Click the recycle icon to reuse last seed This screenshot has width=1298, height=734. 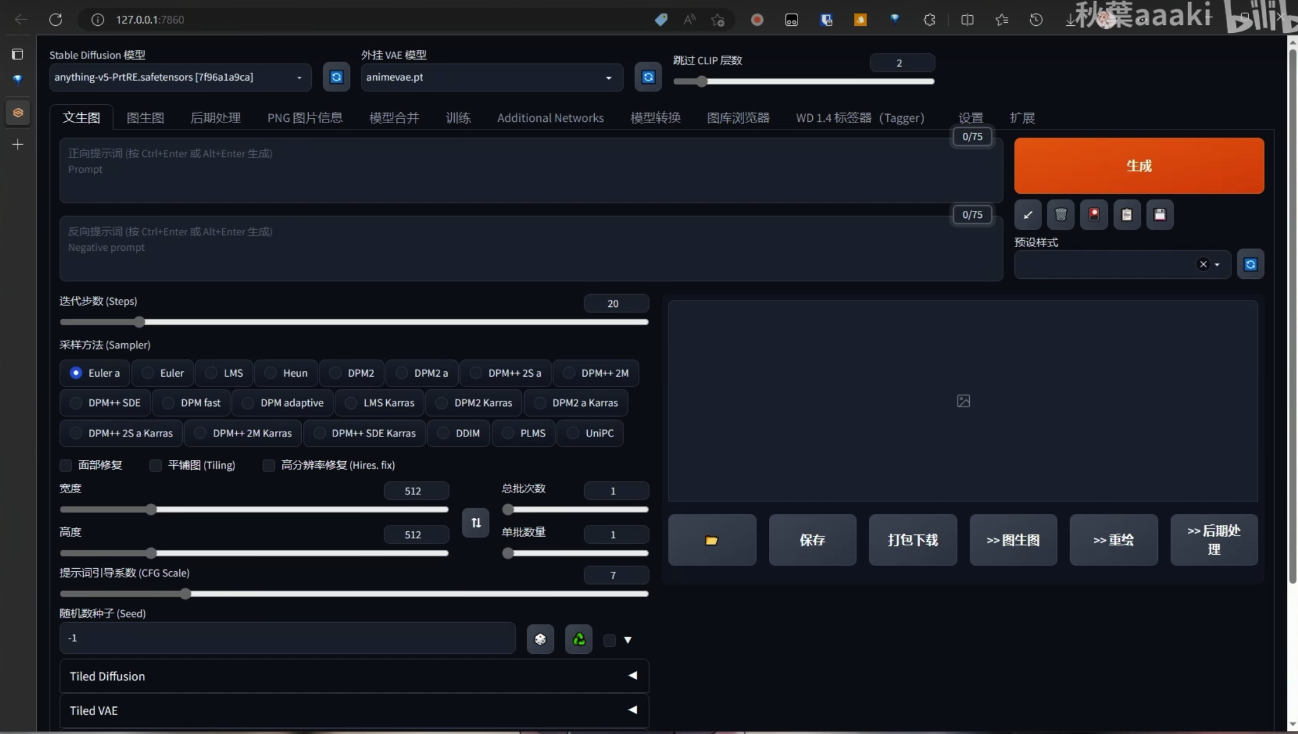click(x=578, y=639)
